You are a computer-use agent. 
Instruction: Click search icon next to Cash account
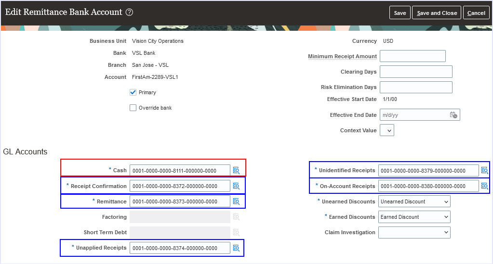pyautogui.click(x=236, y=170)
